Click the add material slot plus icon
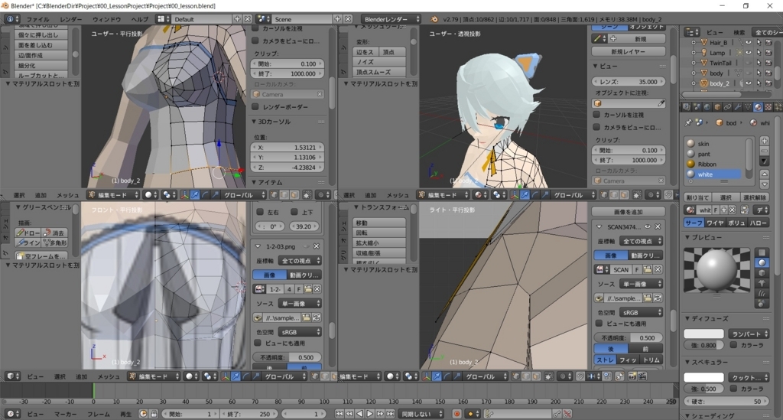The width and height of the screenshot is (783, 420). click(x=764, y=142)
